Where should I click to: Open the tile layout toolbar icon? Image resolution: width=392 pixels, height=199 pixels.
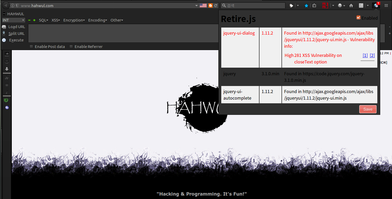pyautogui.click(x=361, y=6)
